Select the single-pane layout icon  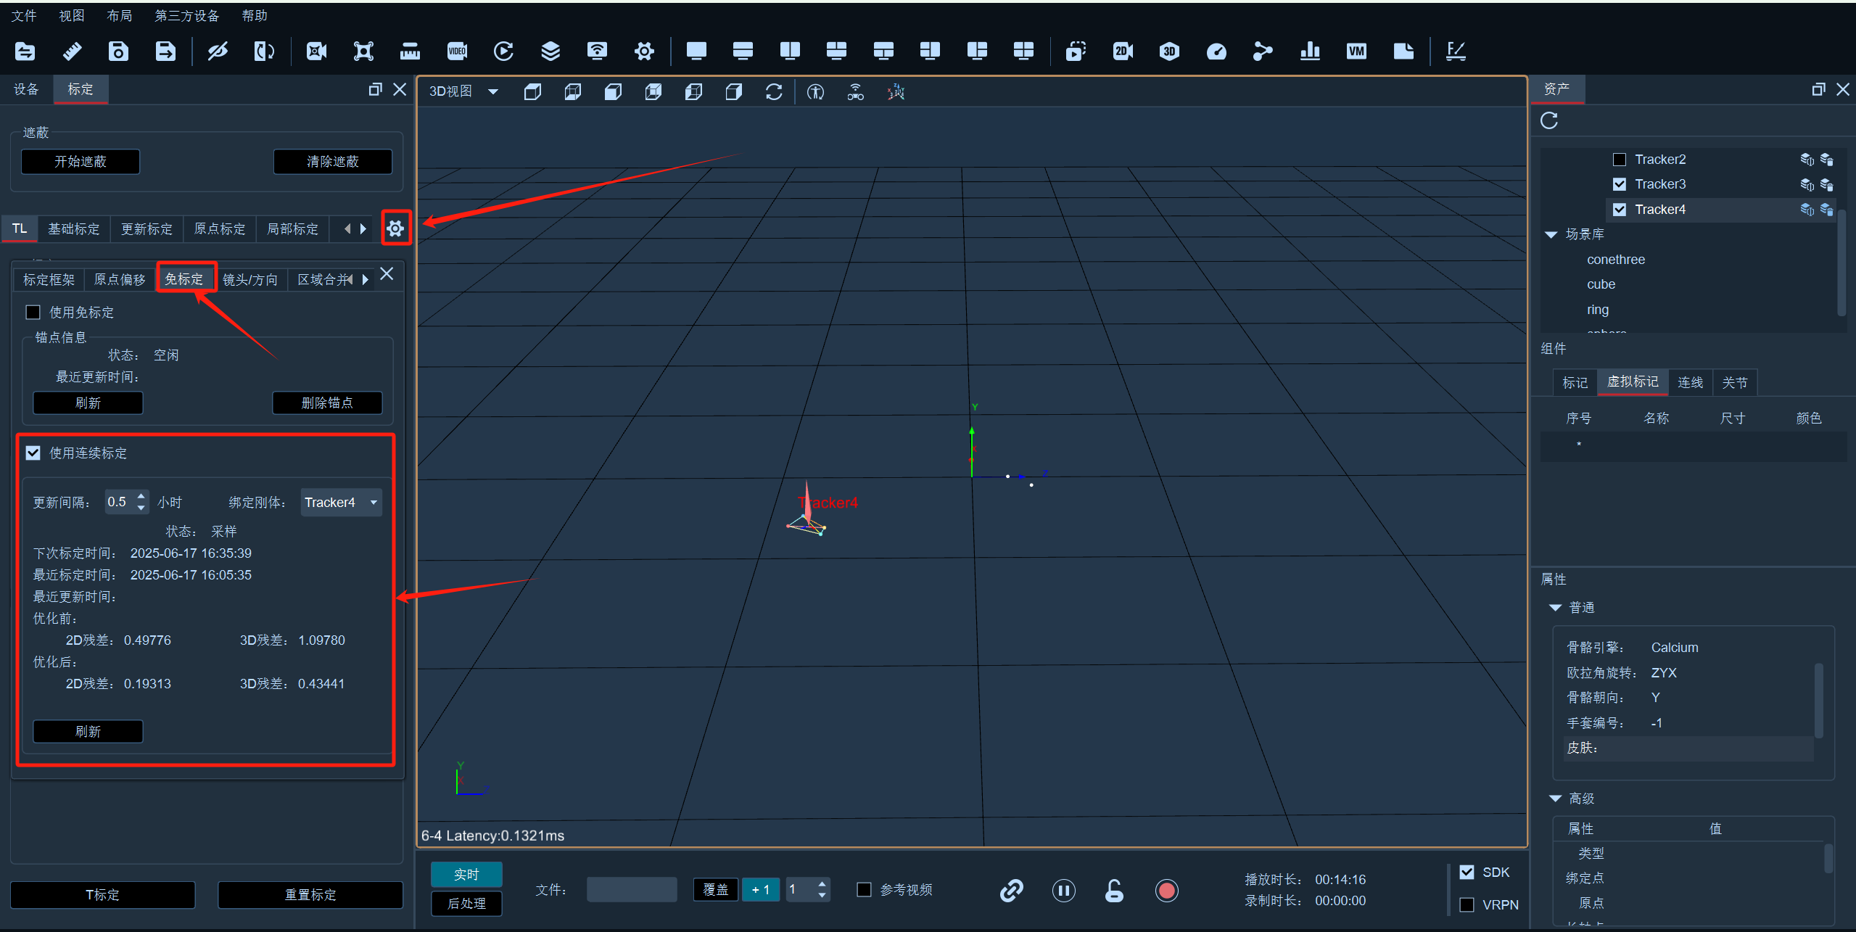(696, 51)
